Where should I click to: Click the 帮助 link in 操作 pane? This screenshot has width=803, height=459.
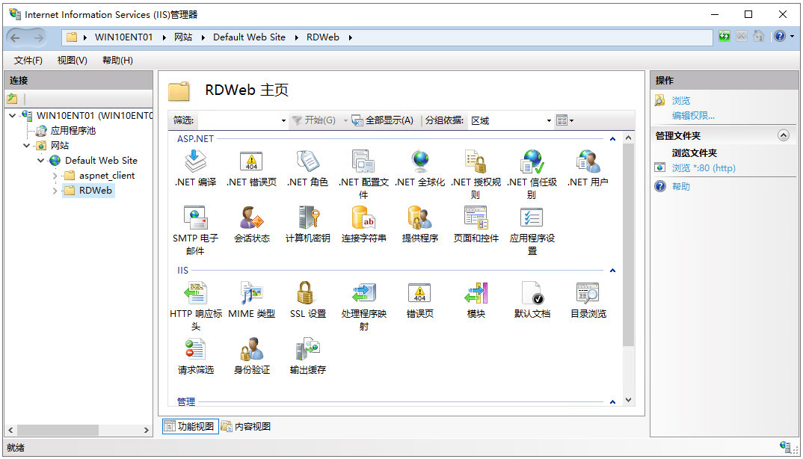pos(681,186)
